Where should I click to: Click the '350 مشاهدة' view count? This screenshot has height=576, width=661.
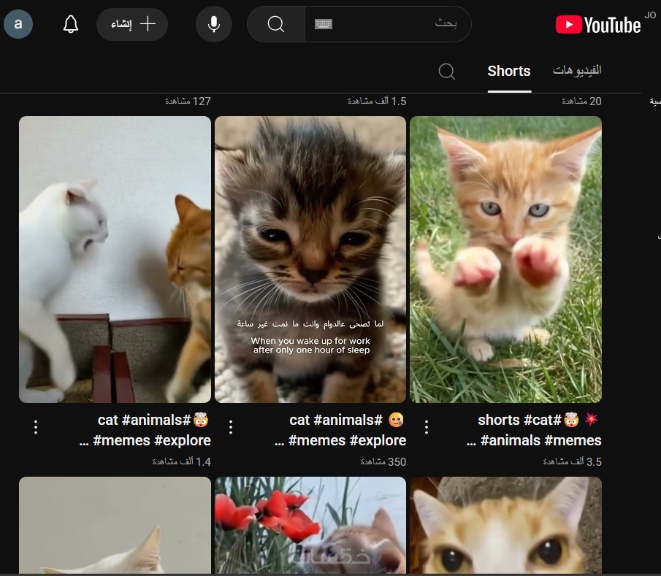[x=383, y=462]
